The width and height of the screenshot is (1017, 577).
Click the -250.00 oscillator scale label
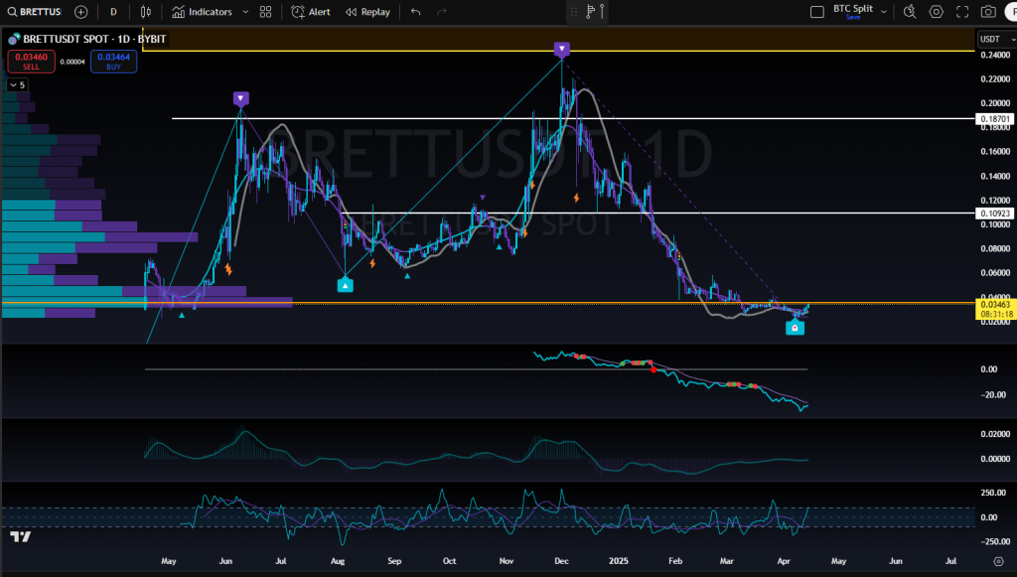click(993, 542)
